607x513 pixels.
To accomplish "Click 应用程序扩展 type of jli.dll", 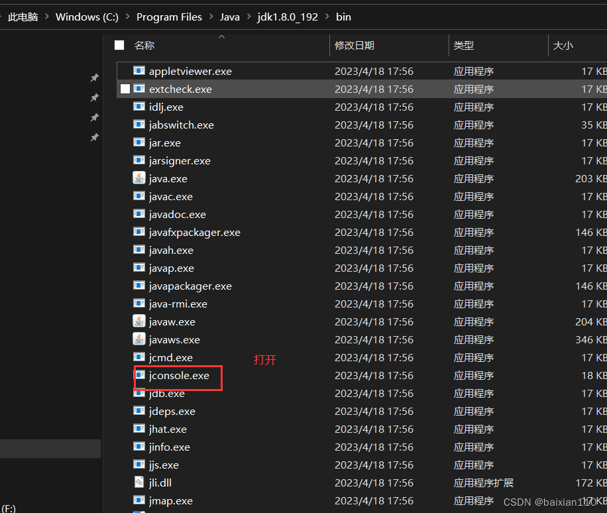I will click(x=484, y=483).
